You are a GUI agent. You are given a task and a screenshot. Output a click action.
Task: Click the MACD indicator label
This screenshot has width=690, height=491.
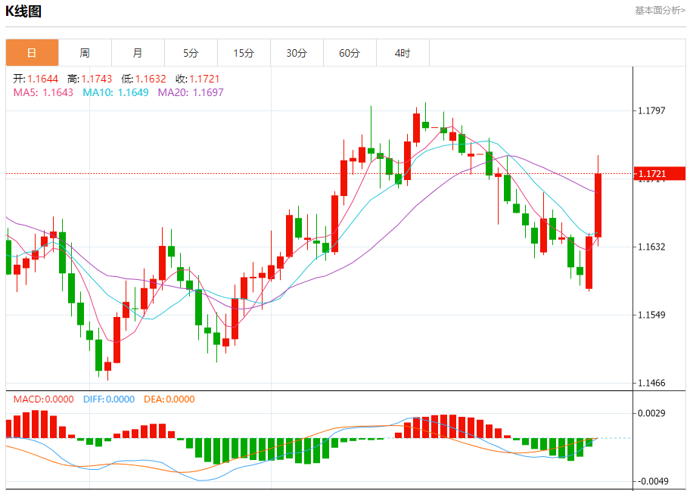(43, 399)
